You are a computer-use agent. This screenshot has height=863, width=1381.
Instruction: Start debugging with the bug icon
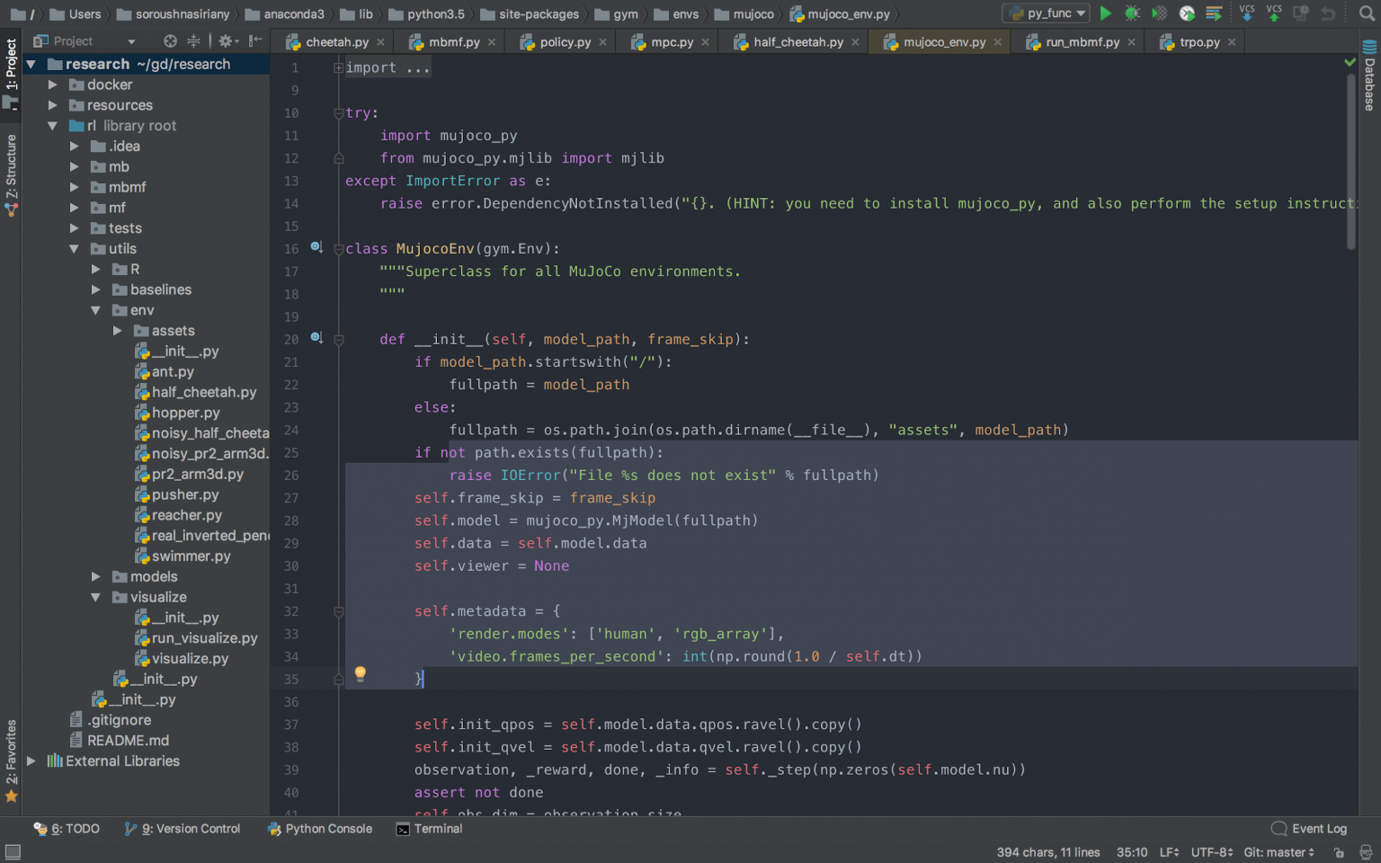[x=1132, y=13]
